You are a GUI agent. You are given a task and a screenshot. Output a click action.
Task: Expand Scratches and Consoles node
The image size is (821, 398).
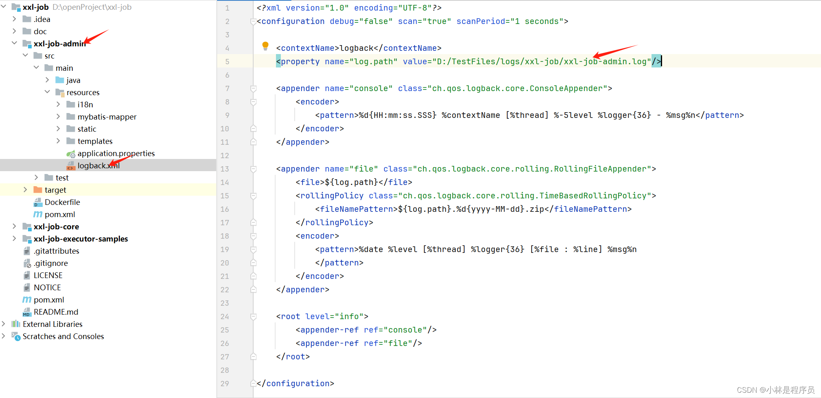coord(4,336)
